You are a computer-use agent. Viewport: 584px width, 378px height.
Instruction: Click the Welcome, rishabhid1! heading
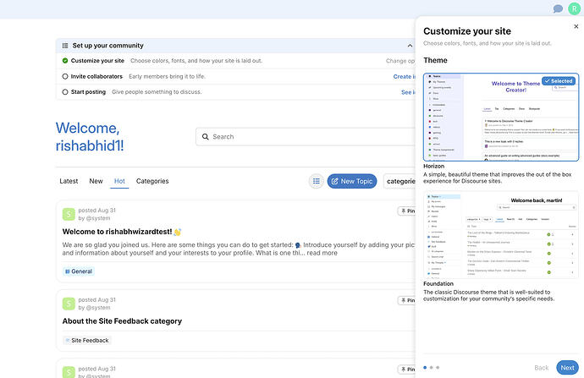pos(90,137)
